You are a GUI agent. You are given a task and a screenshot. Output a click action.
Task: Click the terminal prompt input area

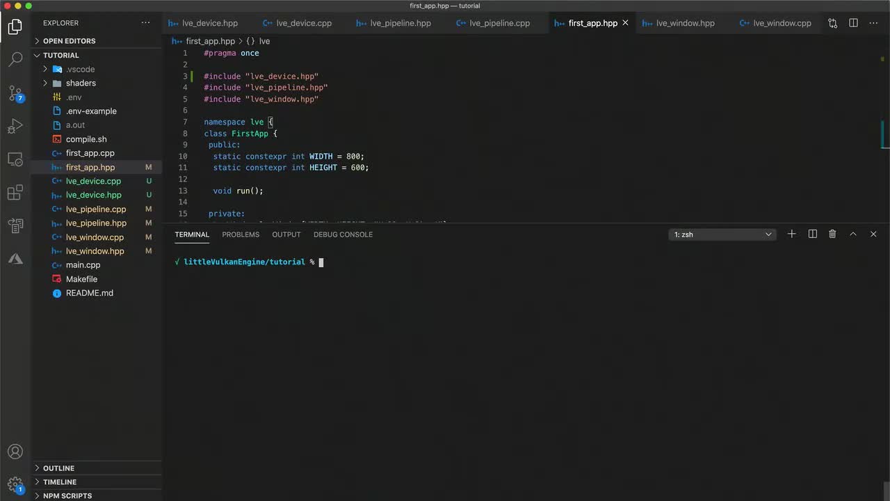[321, 262]
